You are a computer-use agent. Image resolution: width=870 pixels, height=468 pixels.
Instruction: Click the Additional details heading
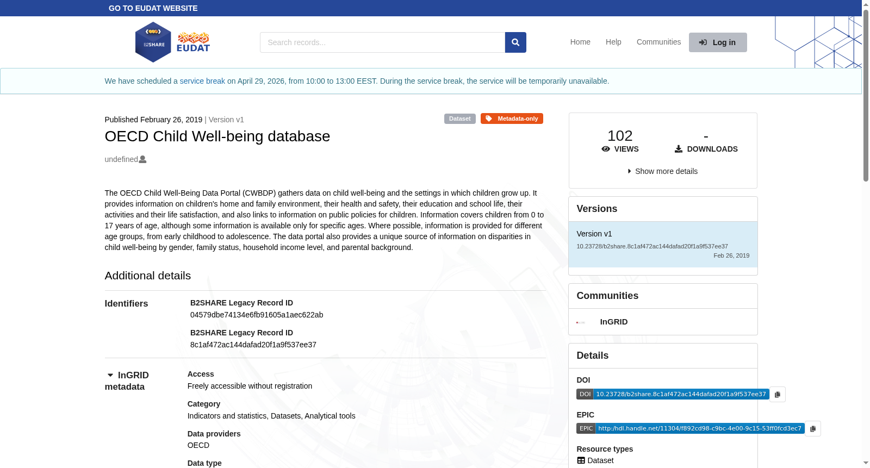click(x=148, y=276)
